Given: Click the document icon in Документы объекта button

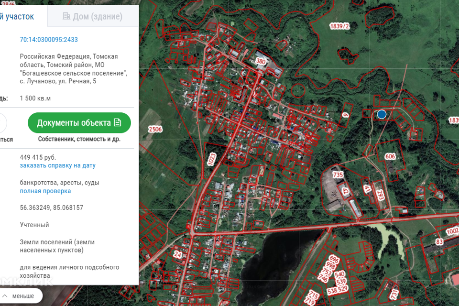Looking at the screenshot, I should [x=118, y=123].
